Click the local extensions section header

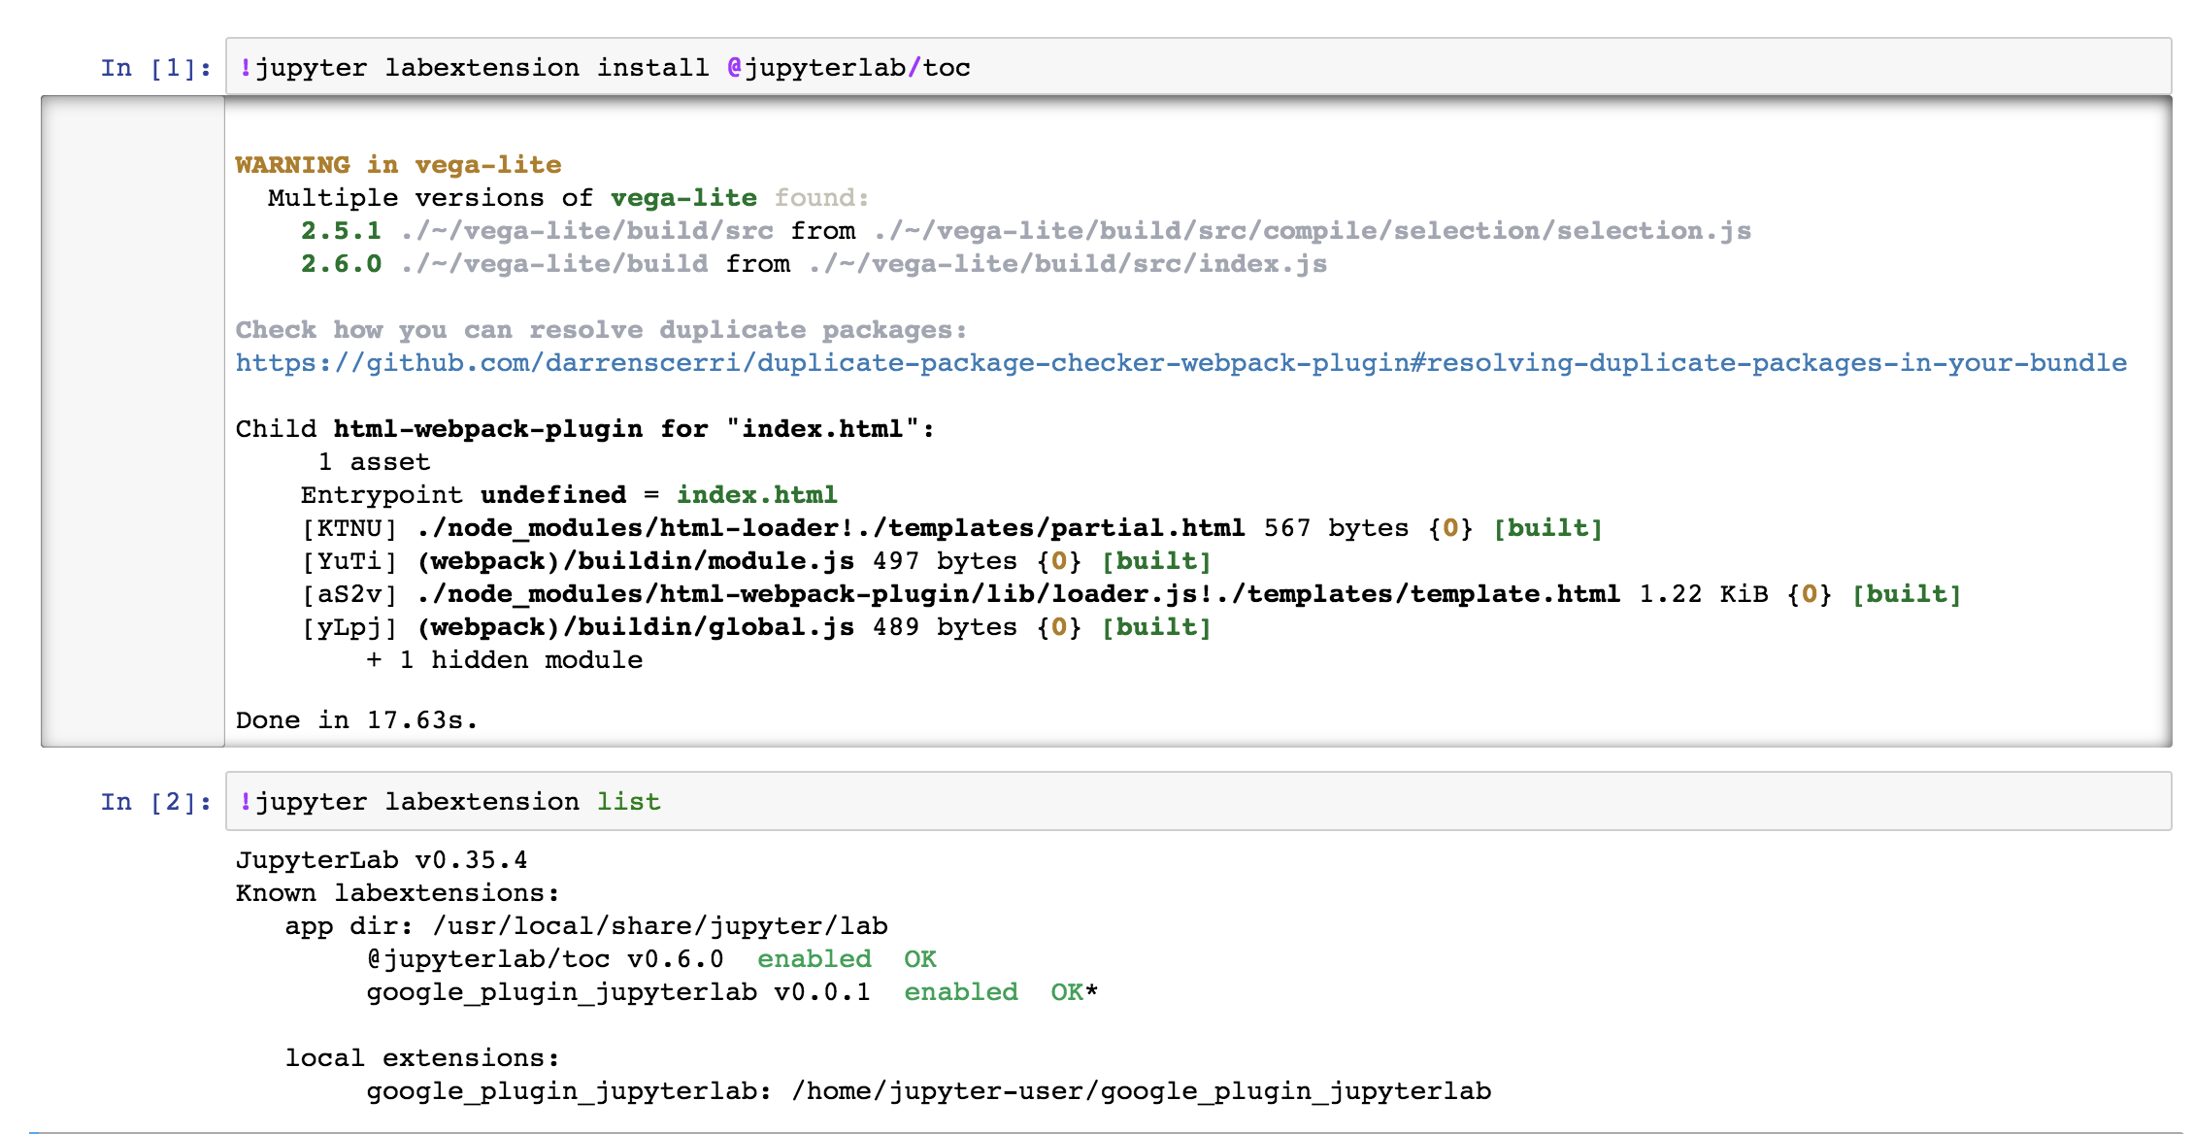tap(420, 1056)
